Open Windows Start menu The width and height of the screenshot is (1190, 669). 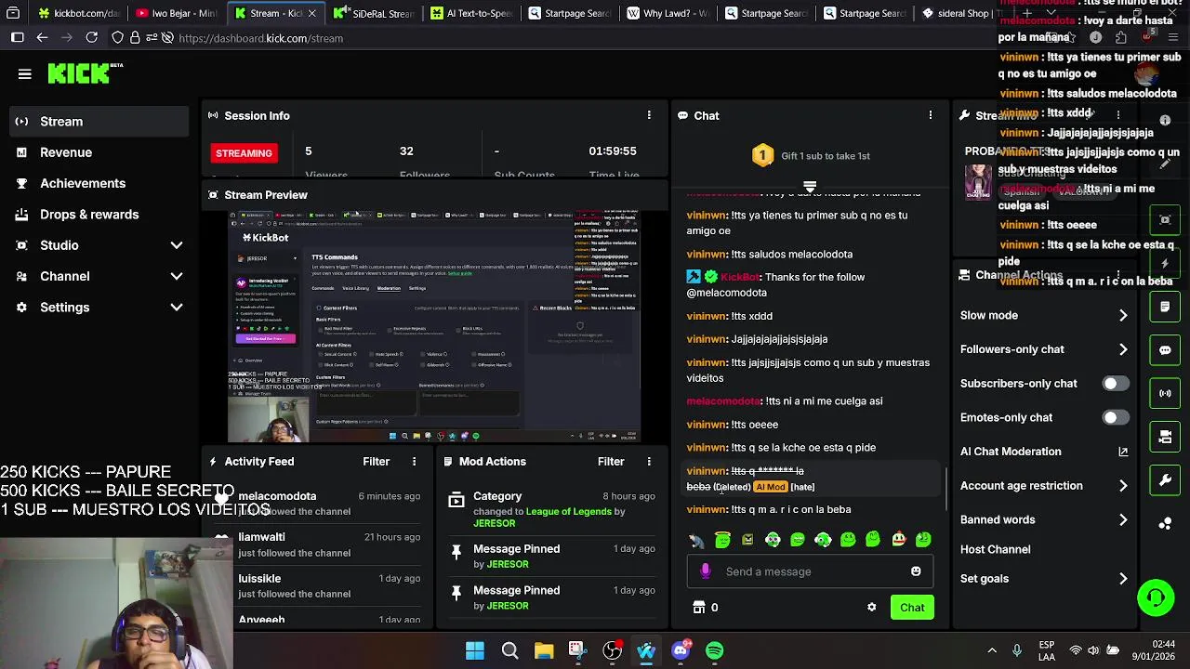pyautogui.click(x=475, y=650)
